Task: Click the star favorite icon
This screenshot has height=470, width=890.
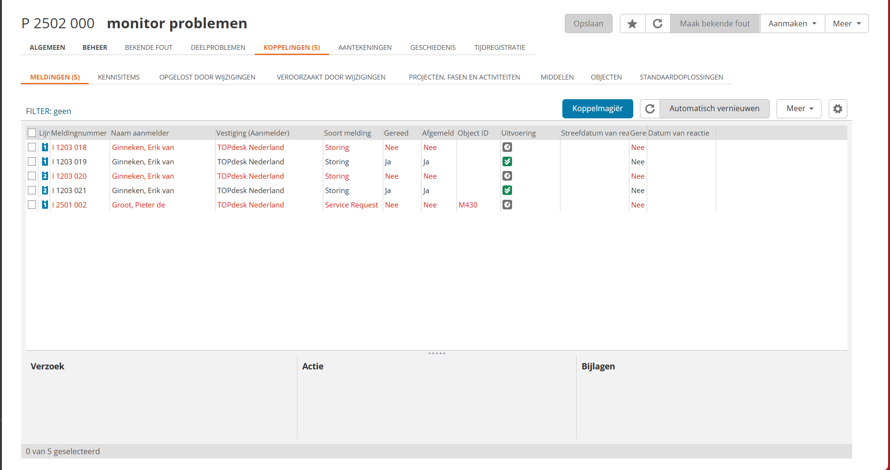Action: click(632, 23)
